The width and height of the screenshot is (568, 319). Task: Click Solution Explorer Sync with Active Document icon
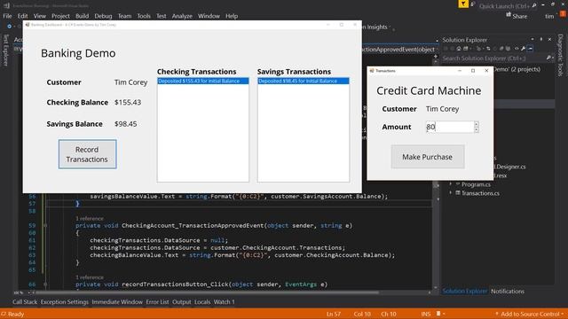coord(488,49)
